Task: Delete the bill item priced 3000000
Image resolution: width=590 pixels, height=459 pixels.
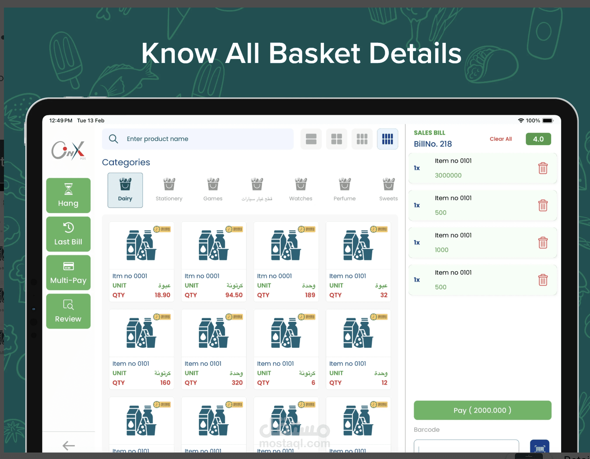Action: (x=543, y=168)
